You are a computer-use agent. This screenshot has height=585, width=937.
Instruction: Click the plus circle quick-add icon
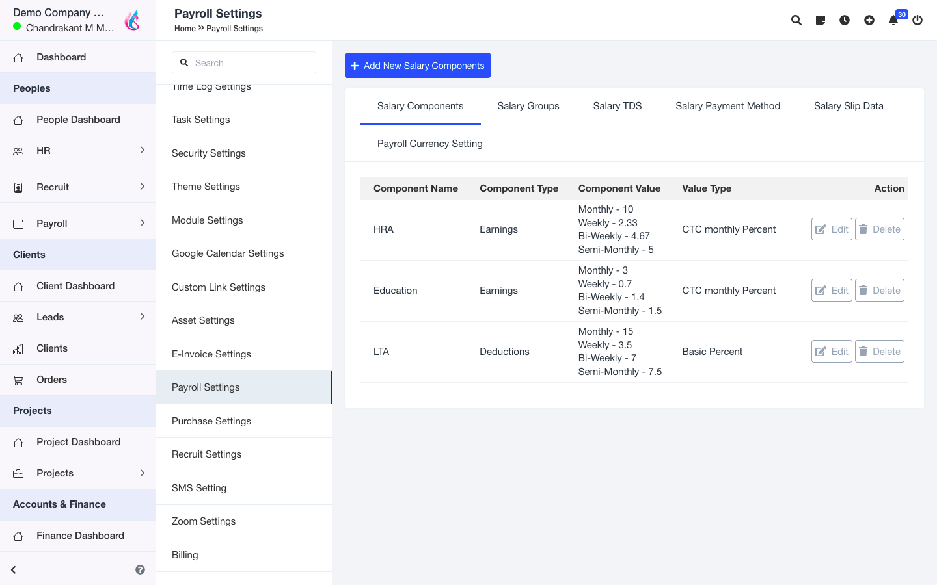pyautogui.click(x=869, y=20)
